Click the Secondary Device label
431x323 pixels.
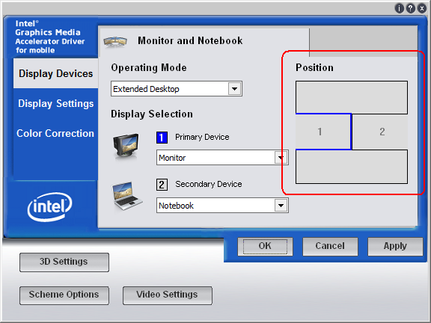pos(209,184)
